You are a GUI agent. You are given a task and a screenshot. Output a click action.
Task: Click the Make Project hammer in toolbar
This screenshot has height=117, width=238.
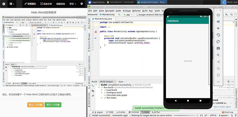(119, 15)
